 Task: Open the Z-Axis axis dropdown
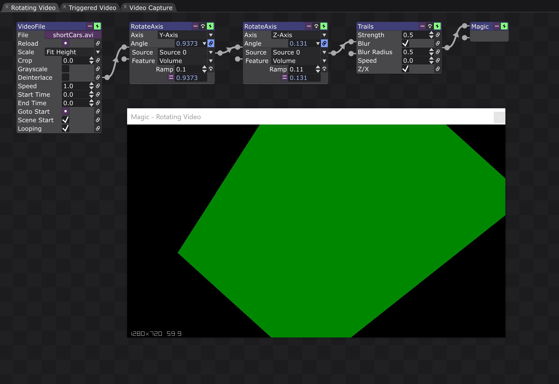tap(299, 35)
